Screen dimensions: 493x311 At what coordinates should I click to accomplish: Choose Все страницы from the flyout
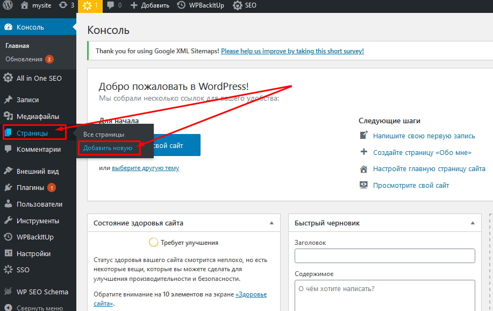(x=103, y=134)
